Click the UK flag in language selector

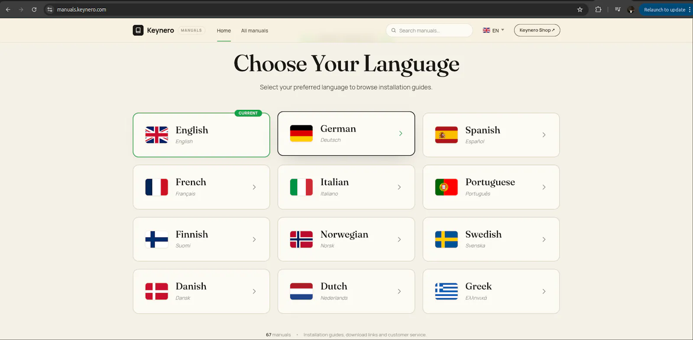tap(486, 30)
